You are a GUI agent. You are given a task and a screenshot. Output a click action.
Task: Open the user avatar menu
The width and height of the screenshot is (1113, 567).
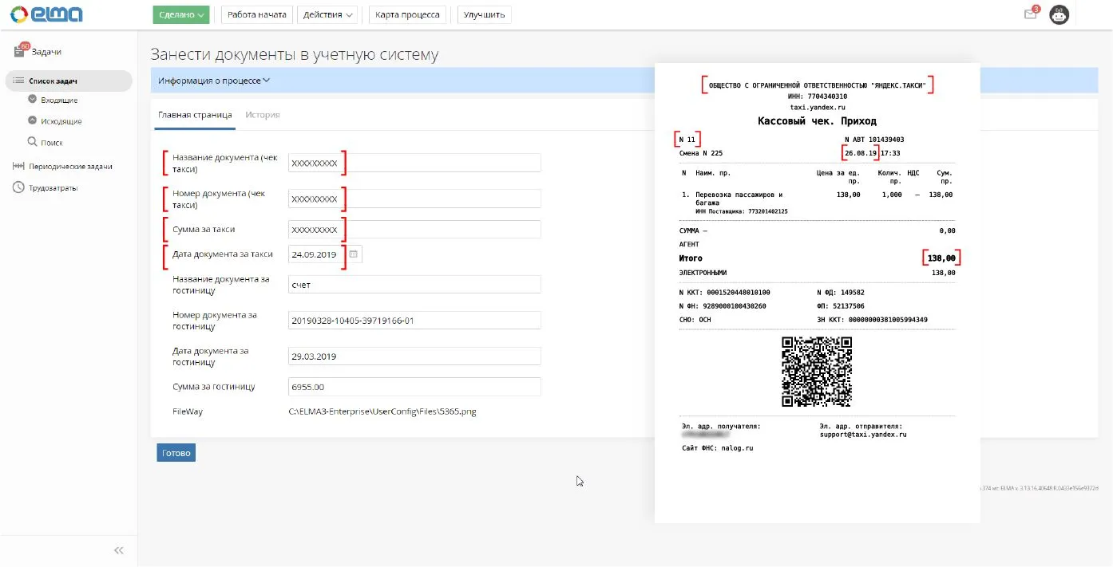1059,14
